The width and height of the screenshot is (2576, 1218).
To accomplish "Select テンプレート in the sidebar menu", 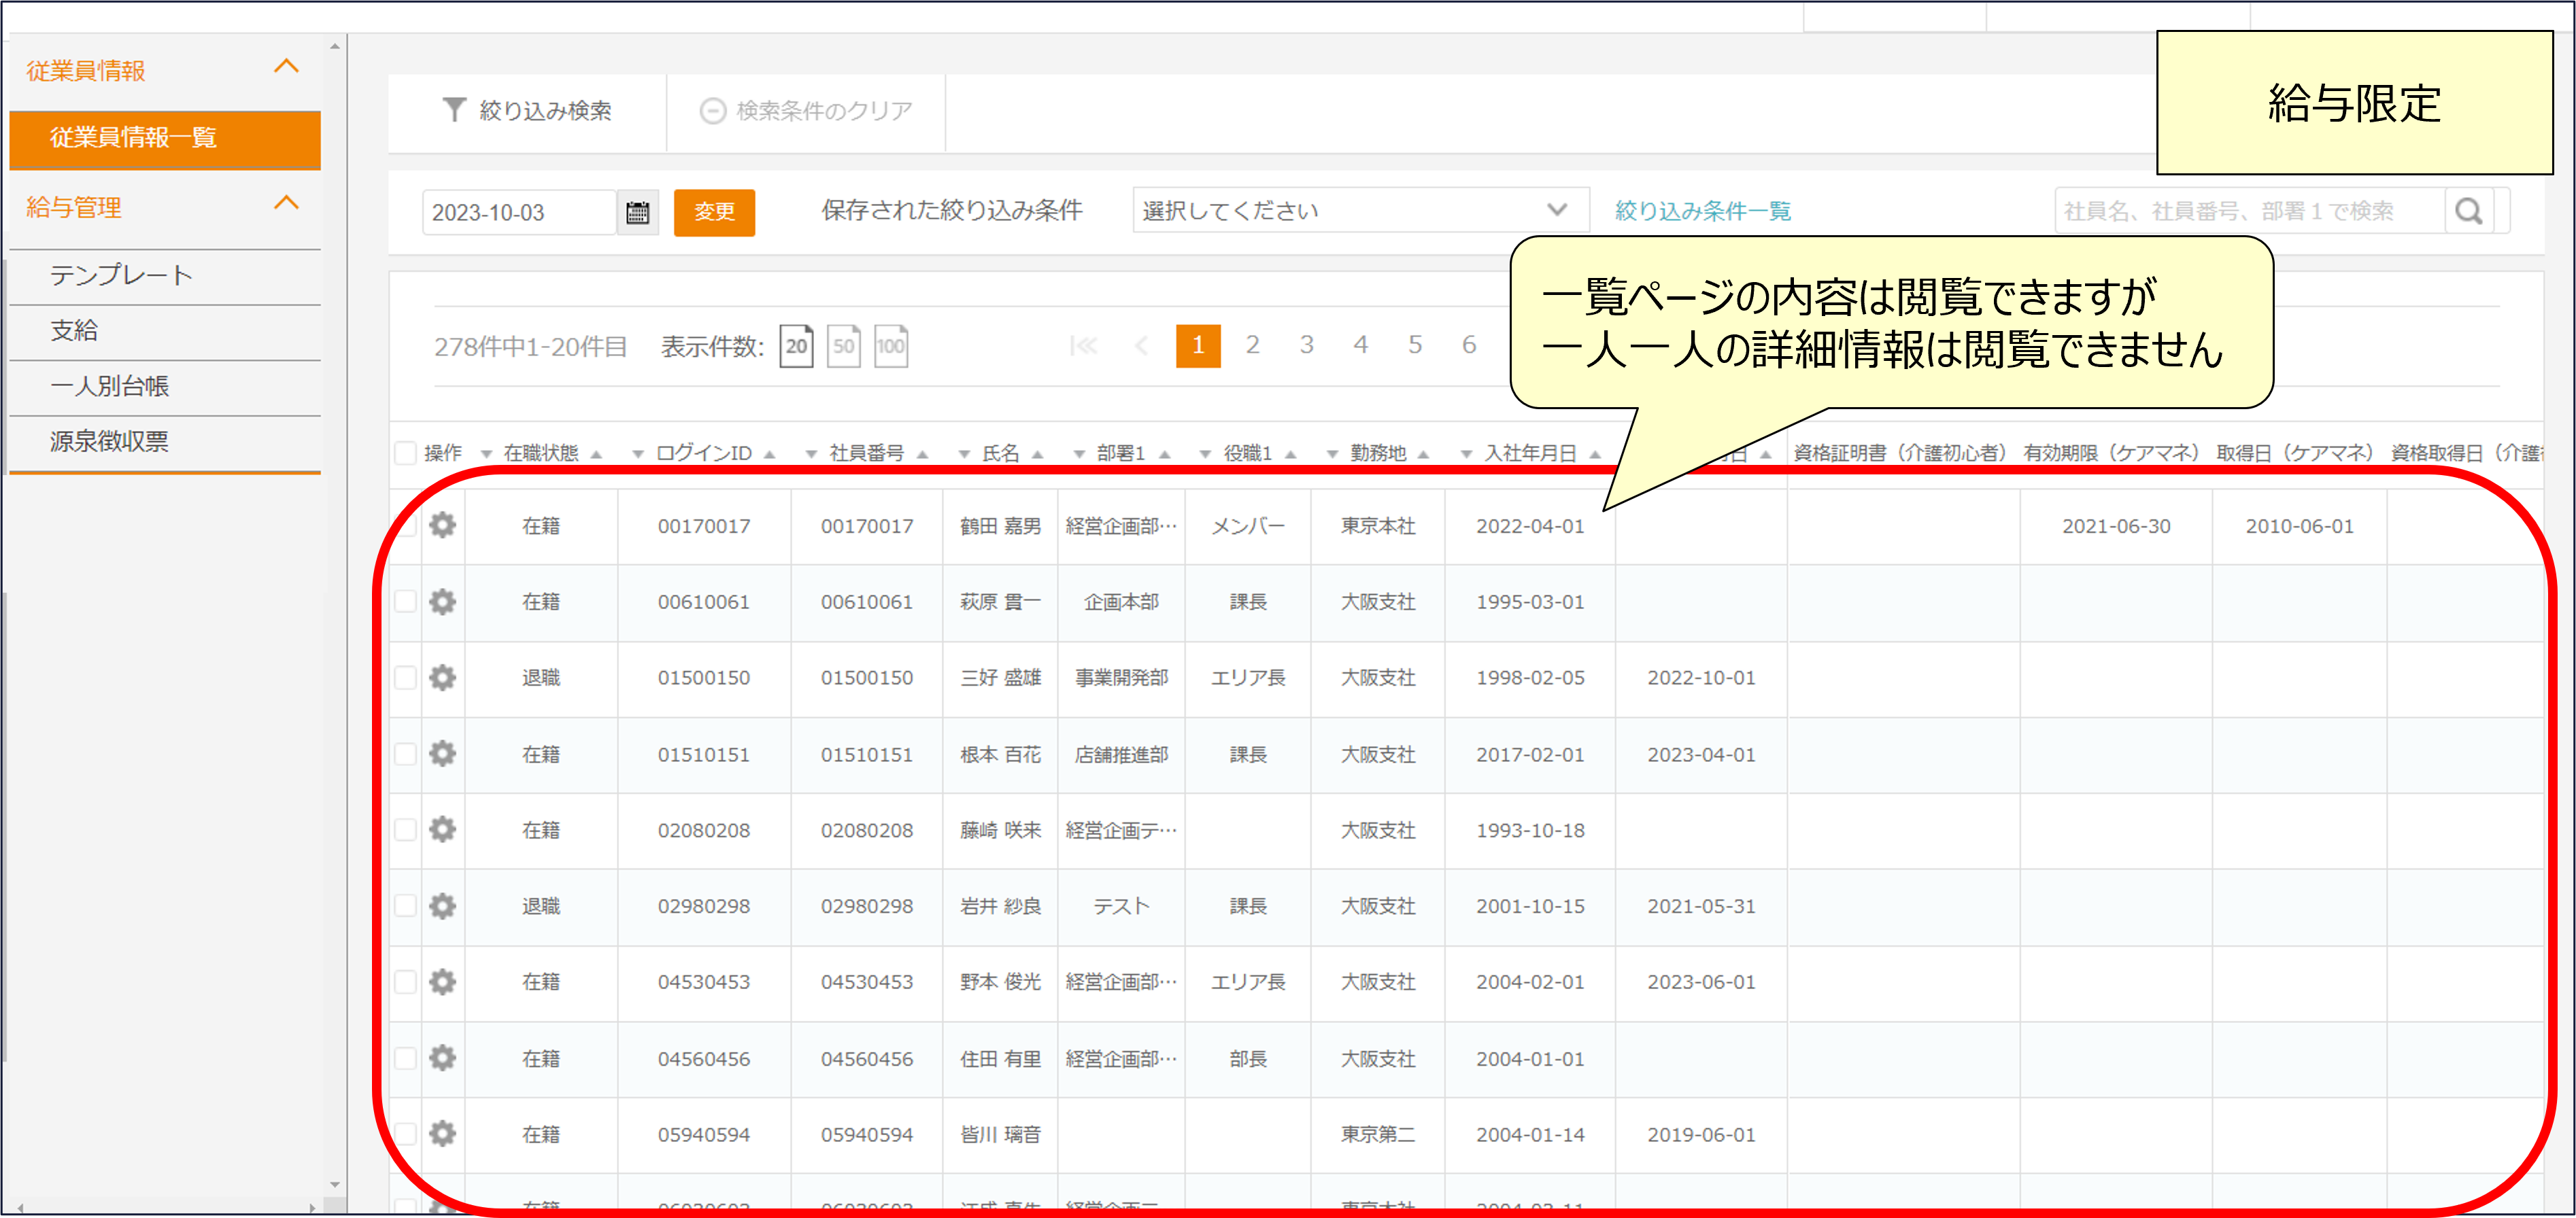I will (x=122, y=276).
